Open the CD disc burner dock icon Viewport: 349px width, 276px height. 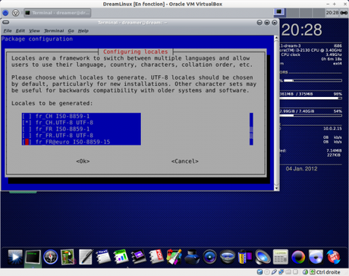click(x=316, y=257)
